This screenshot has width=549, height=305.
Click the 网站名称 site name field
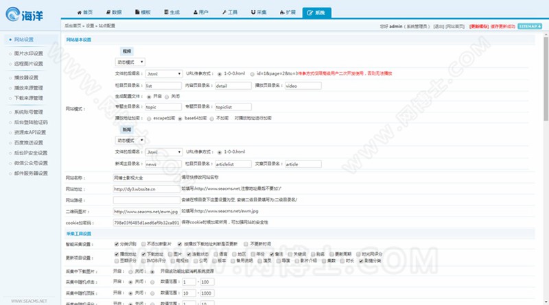(x=146, y=178)
